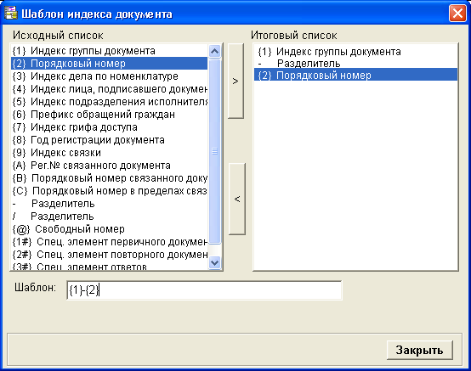The height and width of the screenshot is (371, 471).
Task: Select '{5} Индекс подразделения исполнителя'
Action: [x=110, y=102]
